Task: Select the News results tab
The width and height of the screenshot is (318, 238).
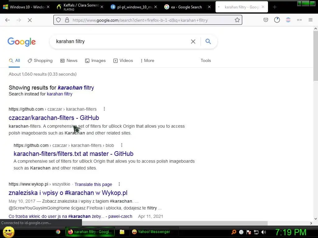Action: point(69,60)
